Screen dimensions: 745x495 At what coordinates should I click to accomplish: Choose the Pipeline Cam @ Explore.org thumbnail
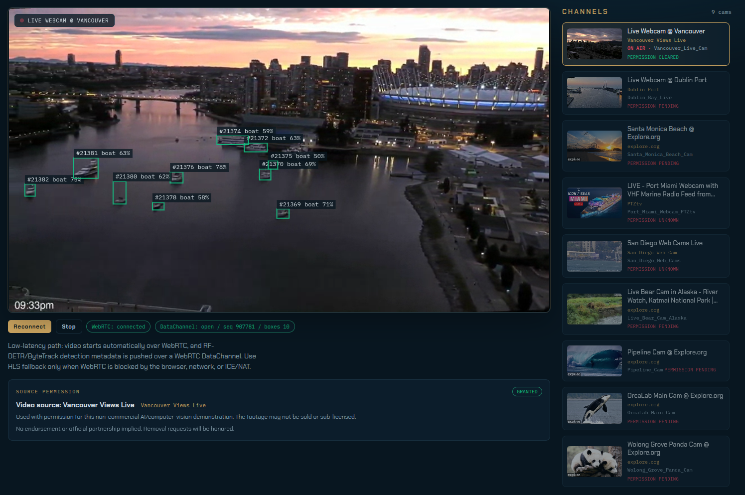[x=595, y=361]
